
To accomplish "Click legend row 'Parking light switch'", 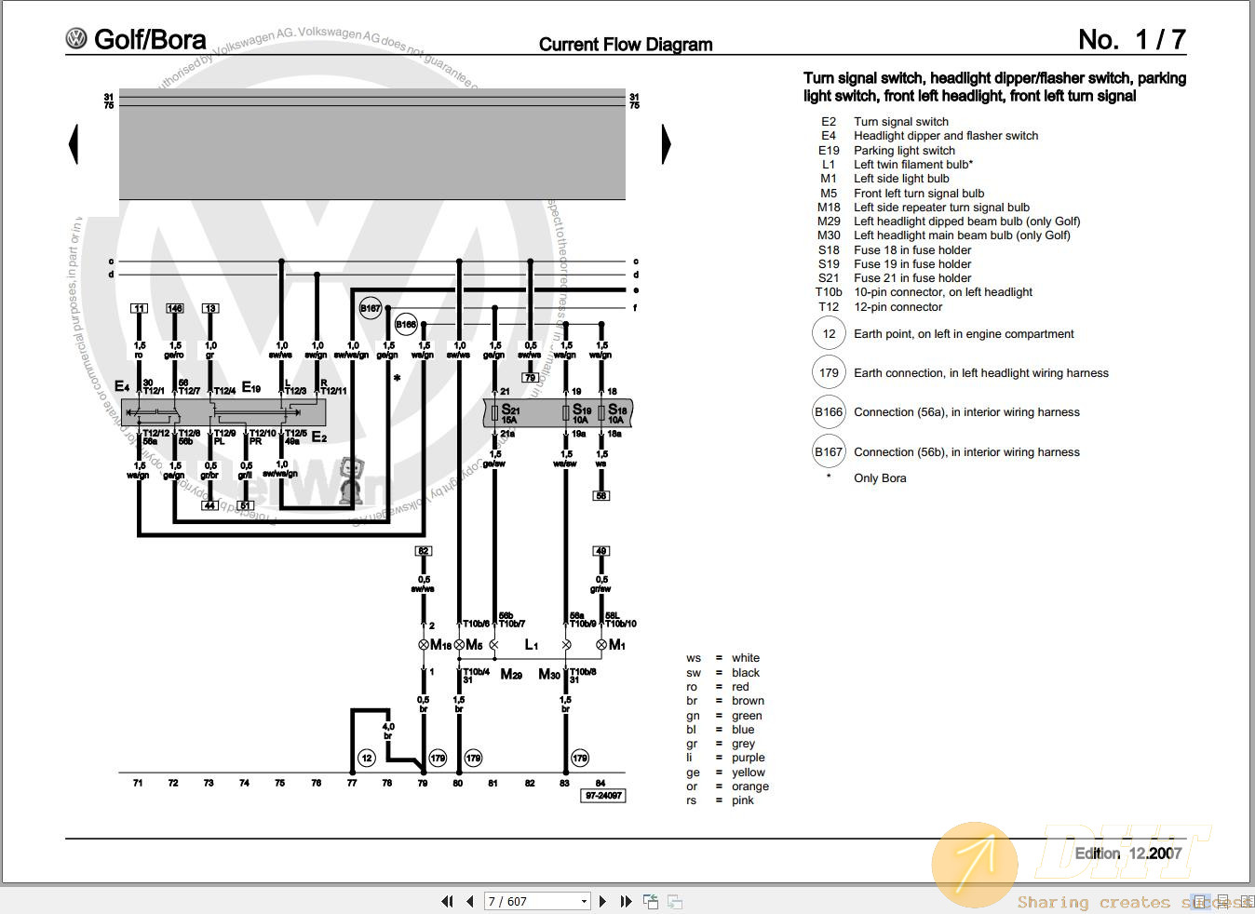I will click(x=904, y=150).
